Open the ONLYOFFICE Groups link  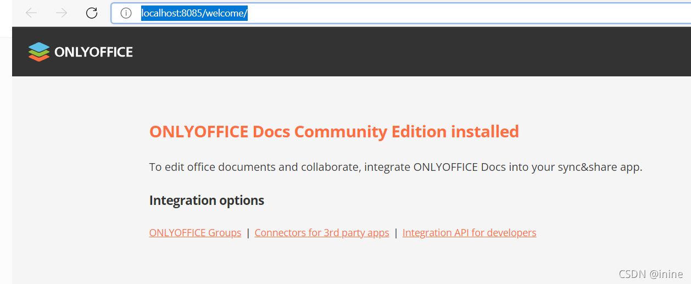click(x=195, y=232)
